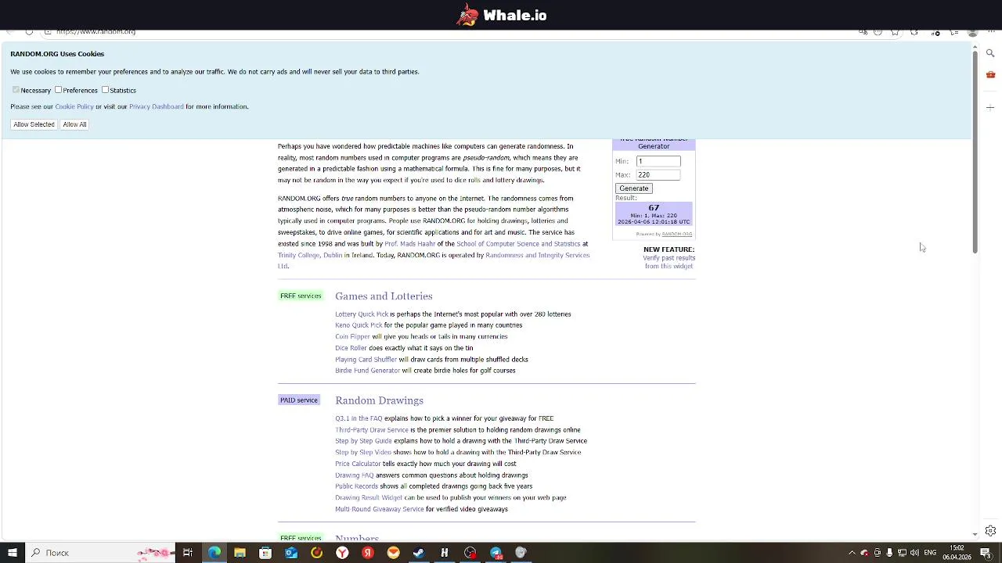This screenshot has height=563, width=1002.
Task: Open Steam from taskbar
Action: click(x=419, y=553)
